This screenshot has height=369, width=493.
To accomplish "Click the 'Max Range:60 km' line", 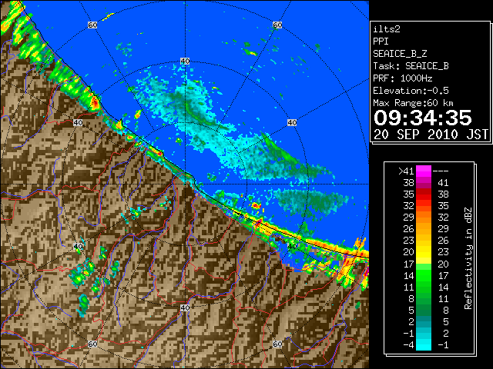I will [x=414, y=103].
